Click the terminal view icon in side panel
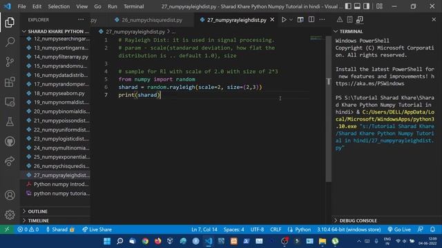The width and height of the screenshot is (442, 248). tap(360, 19)
